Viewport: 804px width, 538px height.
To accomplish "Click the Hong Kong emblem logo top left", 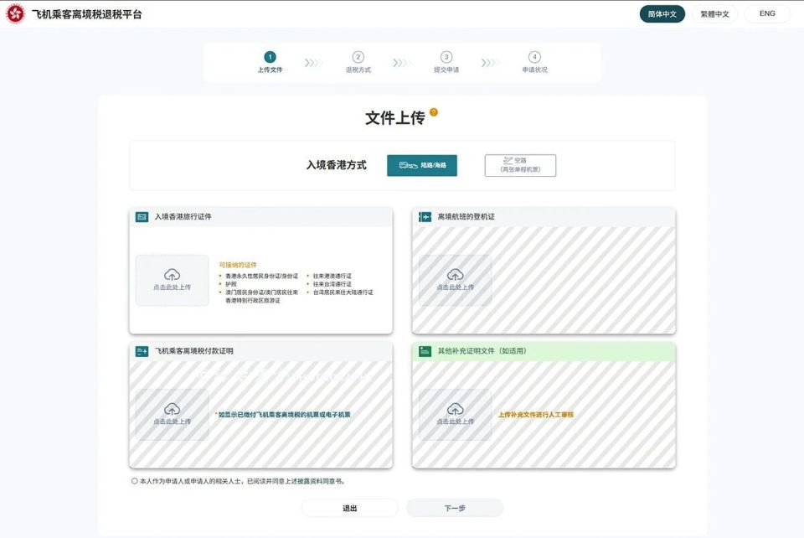I will (x=15, y=13).
